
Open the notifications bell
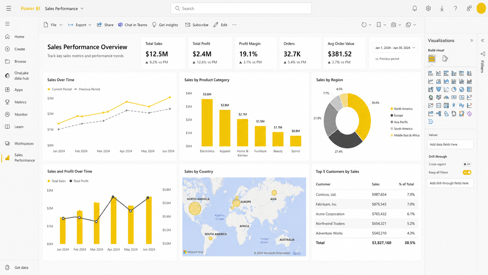[414, 8]
